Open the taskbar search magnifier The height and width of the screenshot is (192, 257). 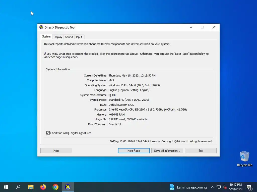(x=18, y=187)
